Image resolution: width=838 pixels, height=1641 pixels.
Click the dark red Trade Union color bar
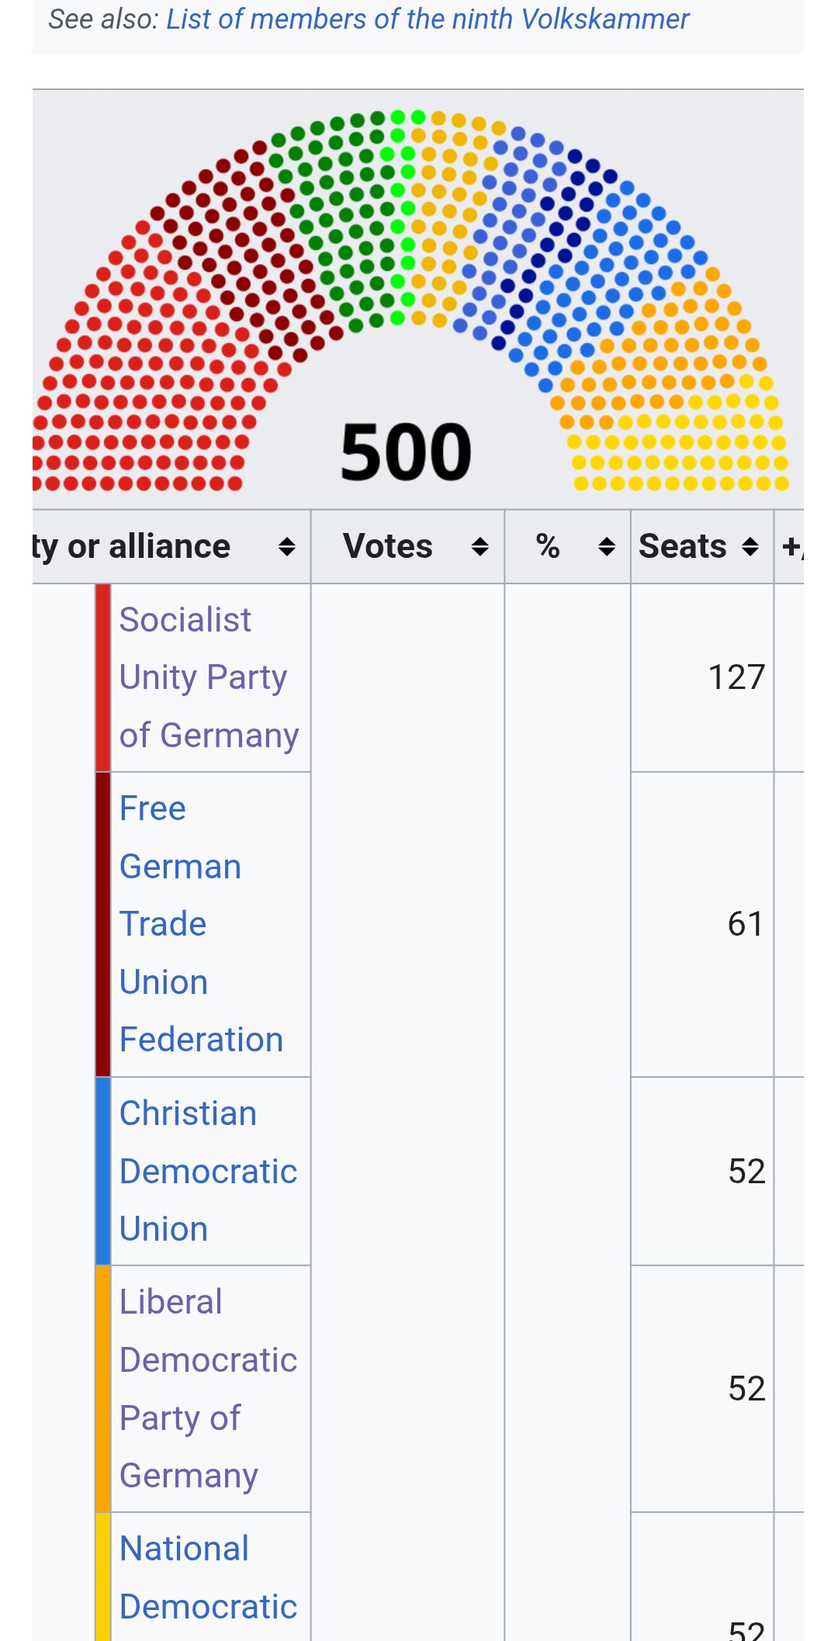[x=103, y=924]
